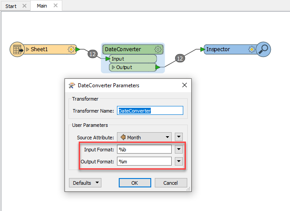290x211 pixels.
Task: Close the Main tab
Action: [x=56, y=5]
